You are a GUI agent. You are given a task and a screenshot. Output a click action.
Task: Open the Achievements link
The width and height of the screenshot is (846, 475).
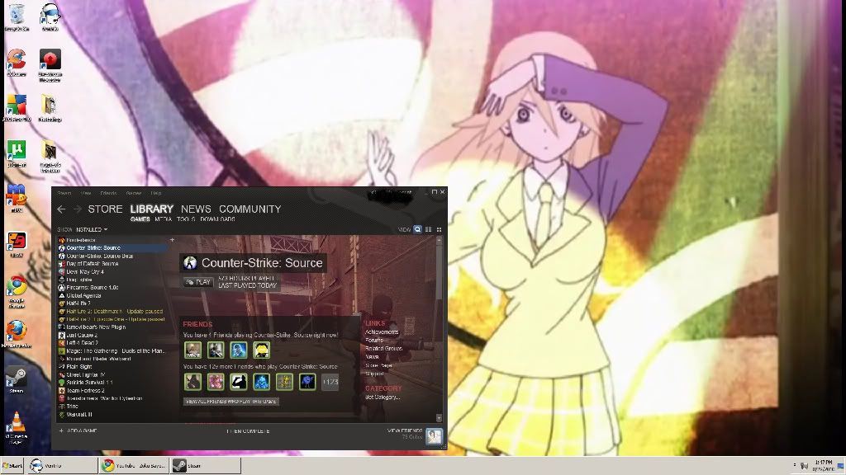click(382, 332)
